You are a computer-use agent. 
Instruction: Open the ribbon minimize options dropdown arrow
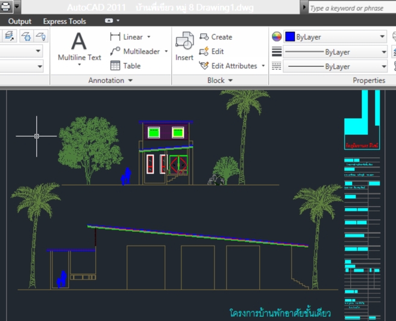point(118,20)
